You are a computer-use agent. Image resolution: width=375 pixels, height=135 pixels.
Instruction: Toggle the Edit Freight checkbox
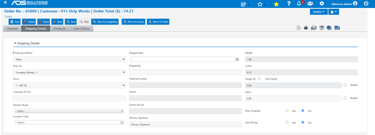tap(260, 78)
